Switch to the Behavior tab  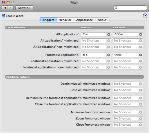tap(65, 20)
